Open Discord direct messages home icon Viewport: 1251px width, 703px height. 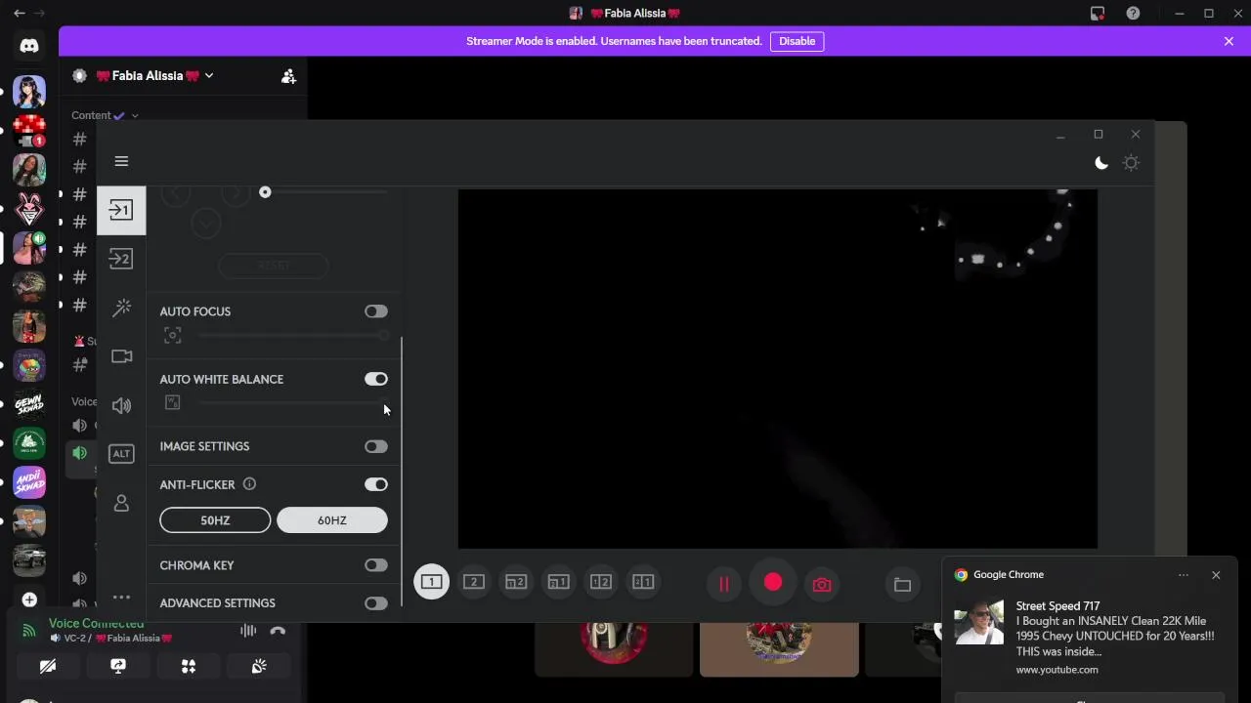pos(29,46)
